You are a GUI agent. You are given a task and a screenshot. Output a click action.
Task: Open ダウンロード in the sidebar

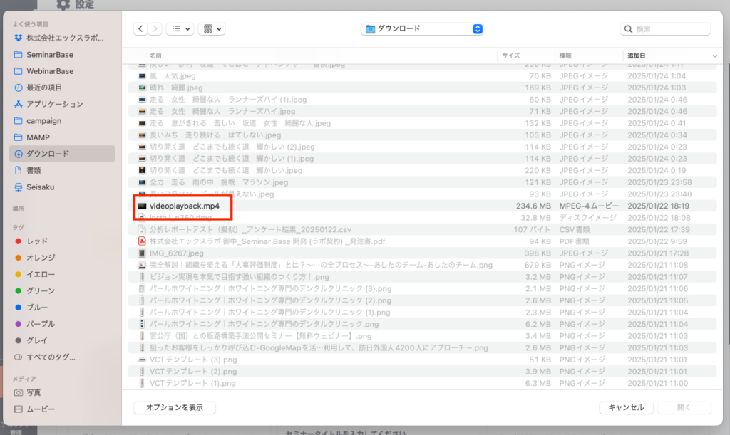(x=48, y=154)
